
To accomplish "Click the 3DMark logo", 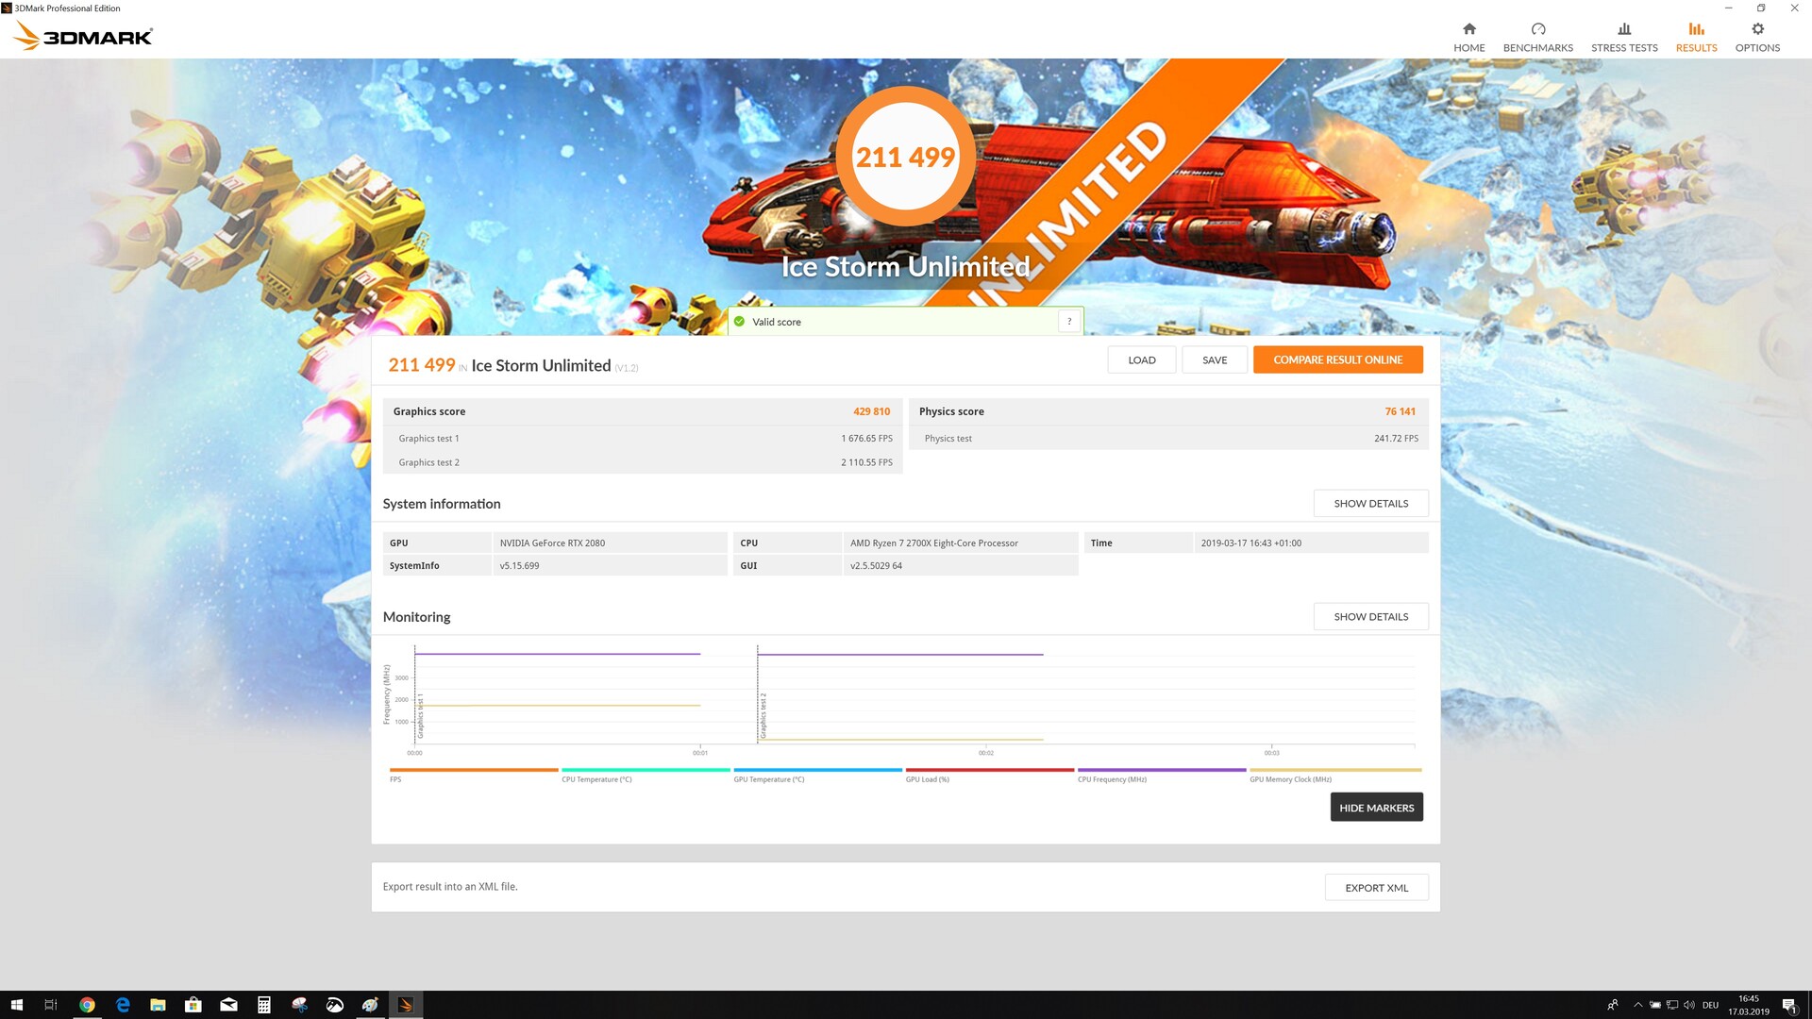I will [x=83, y=36].
